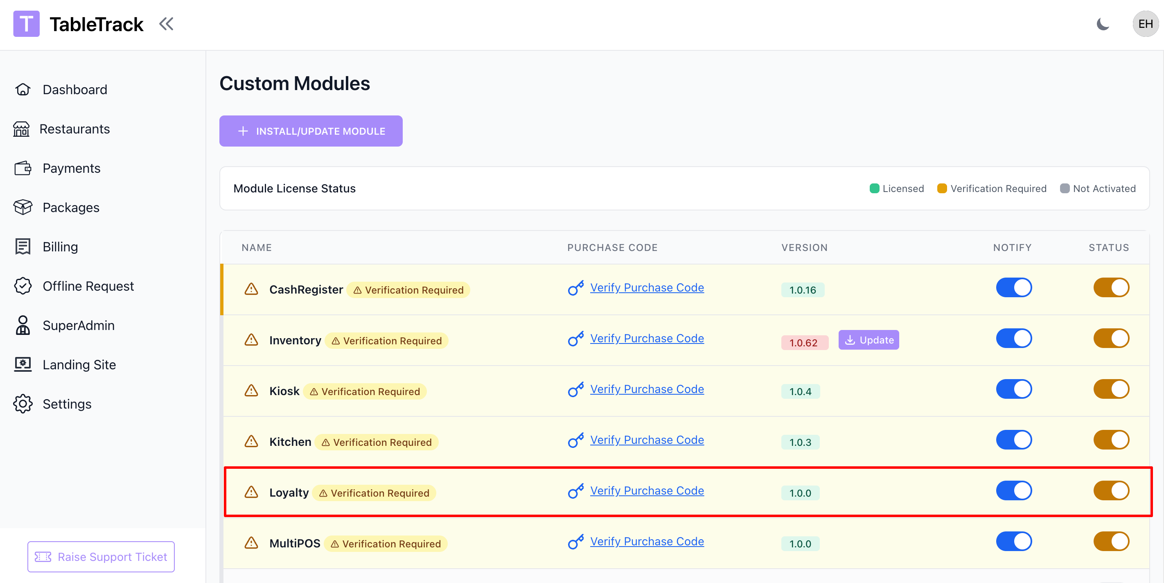1164x583 pixels.
Task: Click Verify Purchase Code link for Kitchen
Action: tap(647, 440)
